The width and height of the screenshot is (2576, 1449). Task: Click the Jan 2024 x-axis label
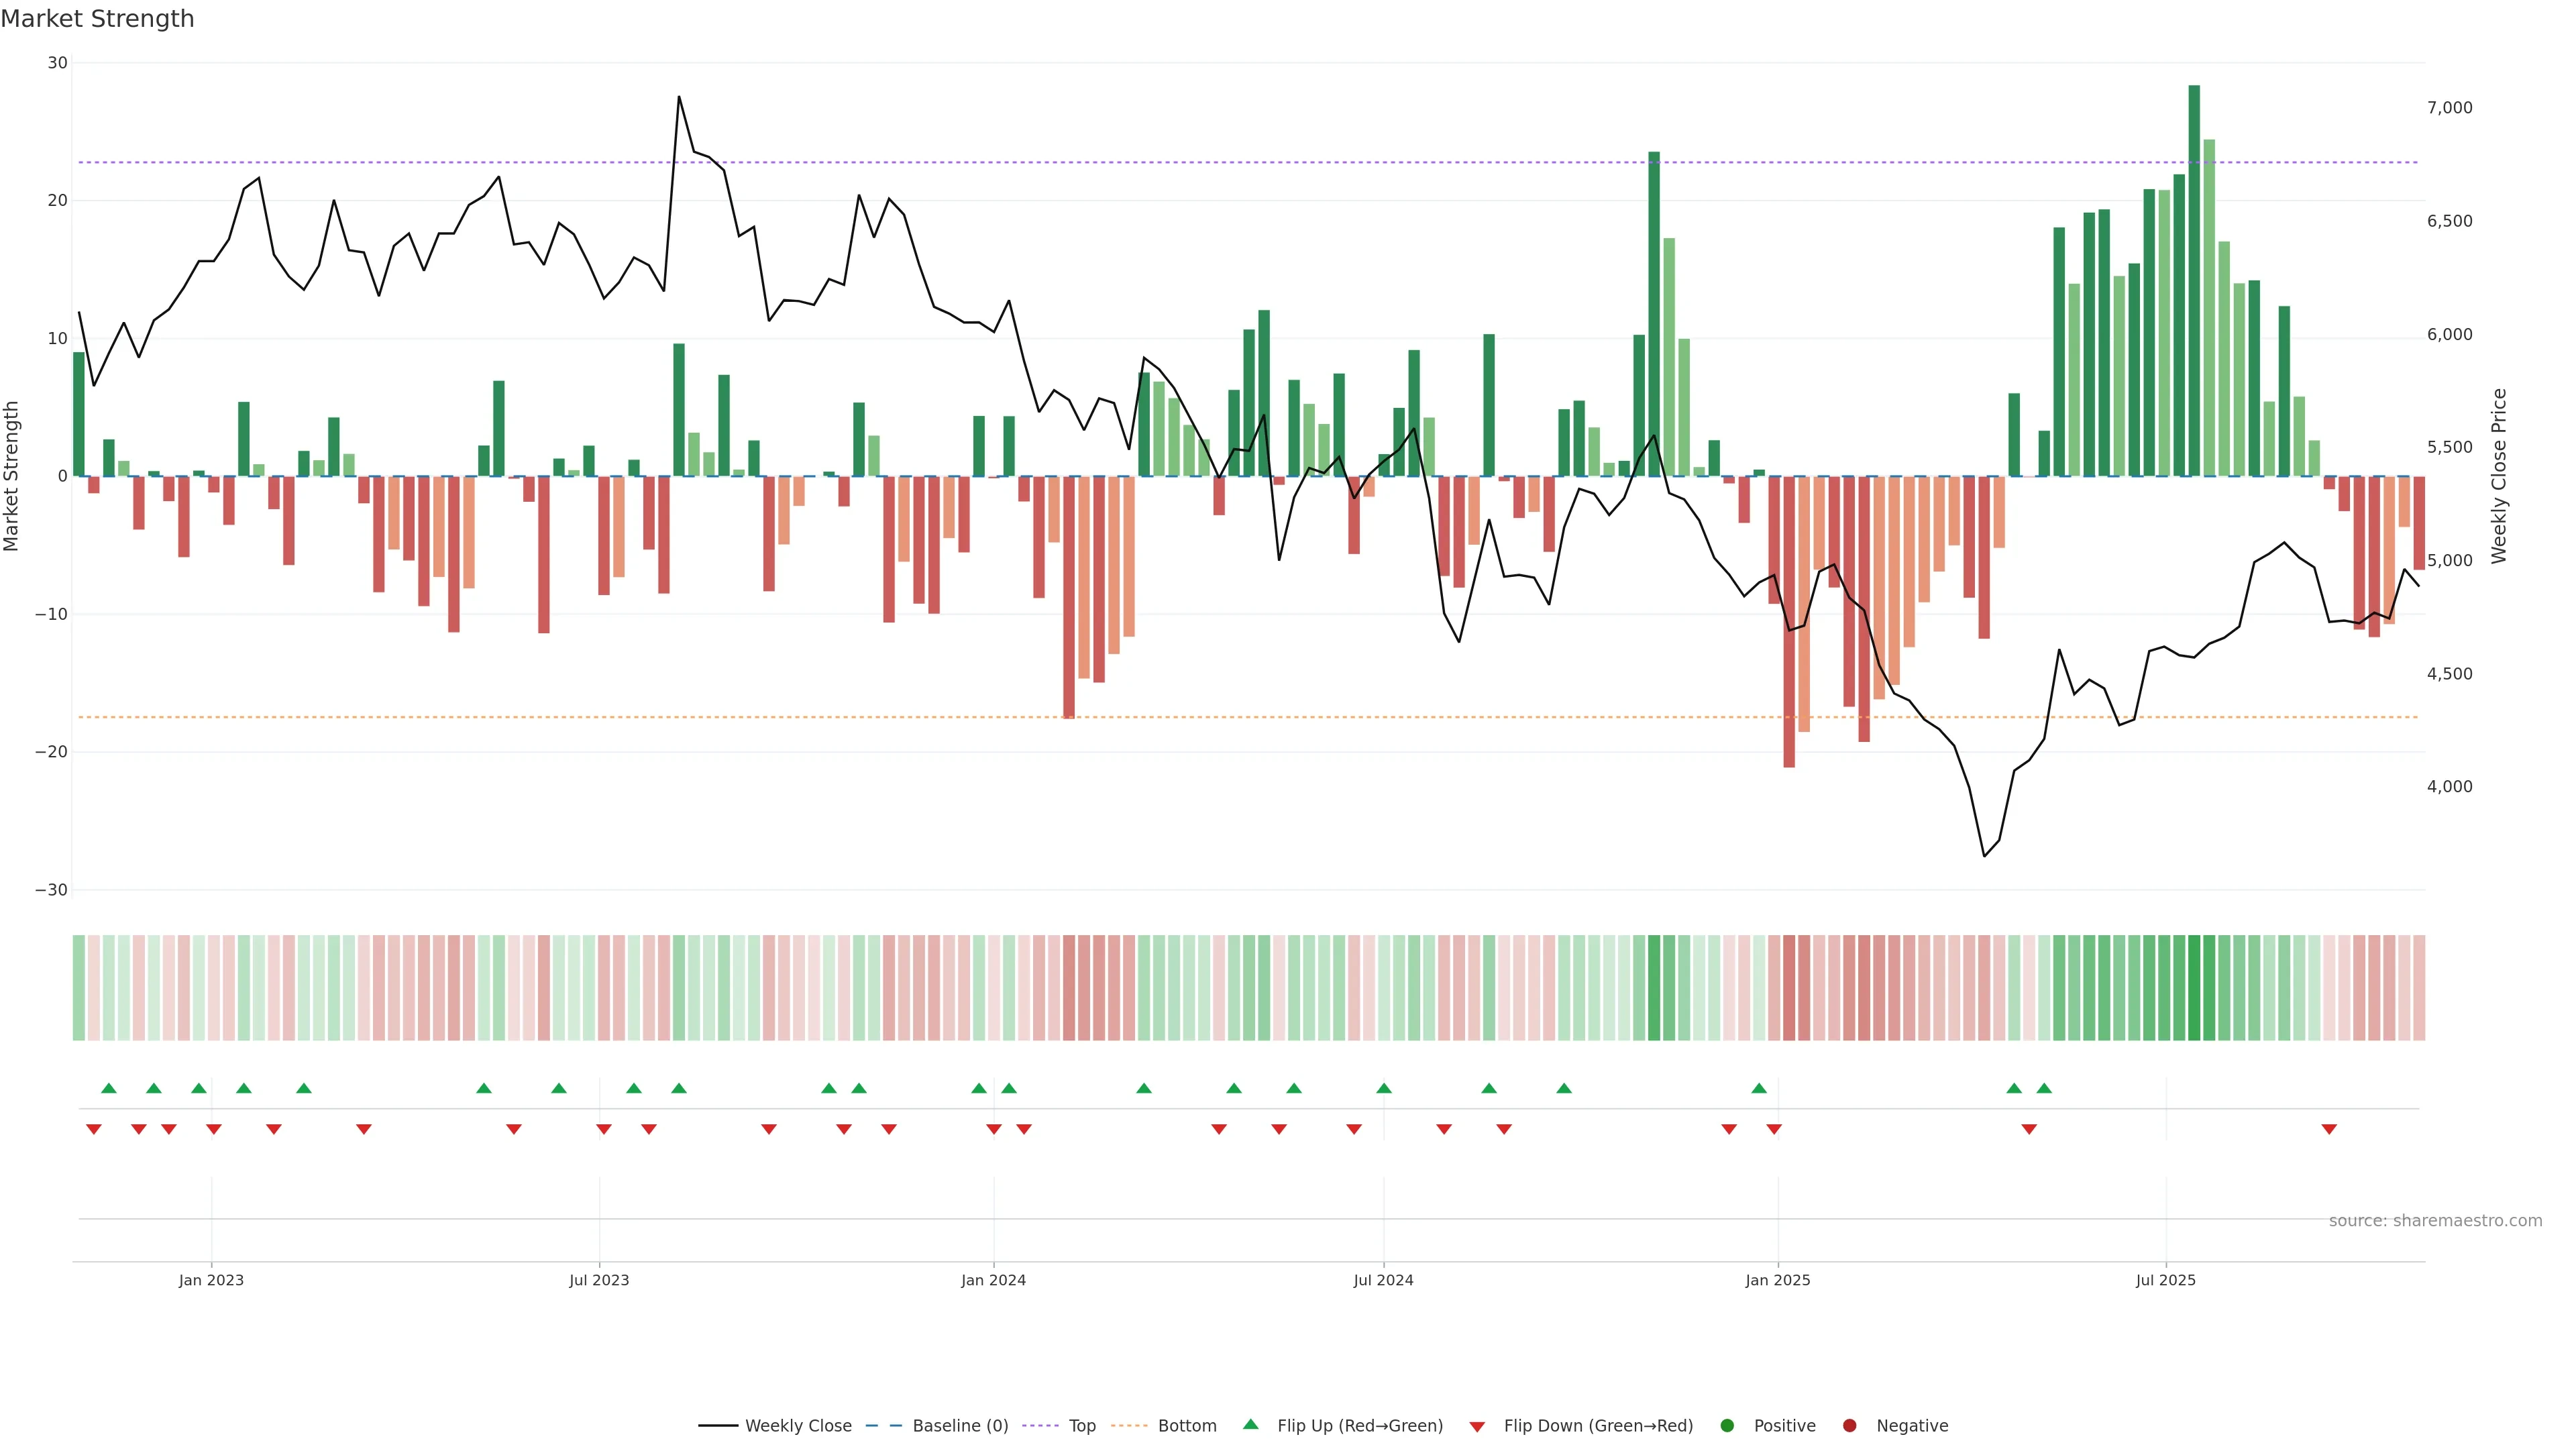(993, 1280)
